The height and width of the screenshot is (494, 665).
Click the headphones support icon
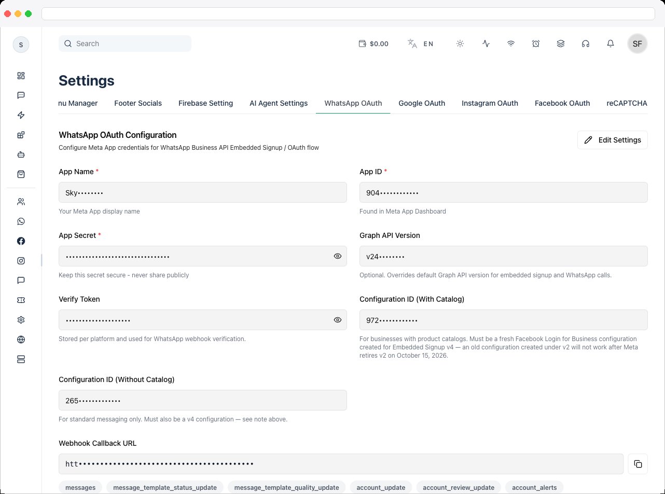(x=586, y=44)
